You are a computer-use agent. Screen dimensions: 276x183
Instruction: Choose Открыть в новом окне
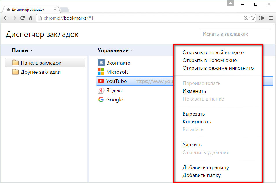click(209, 60)
